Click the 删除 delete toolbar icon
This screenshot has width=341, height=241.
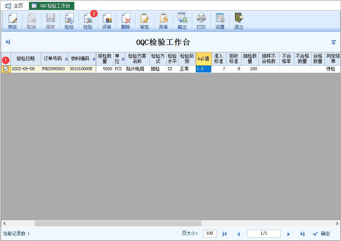coord(126,21)
